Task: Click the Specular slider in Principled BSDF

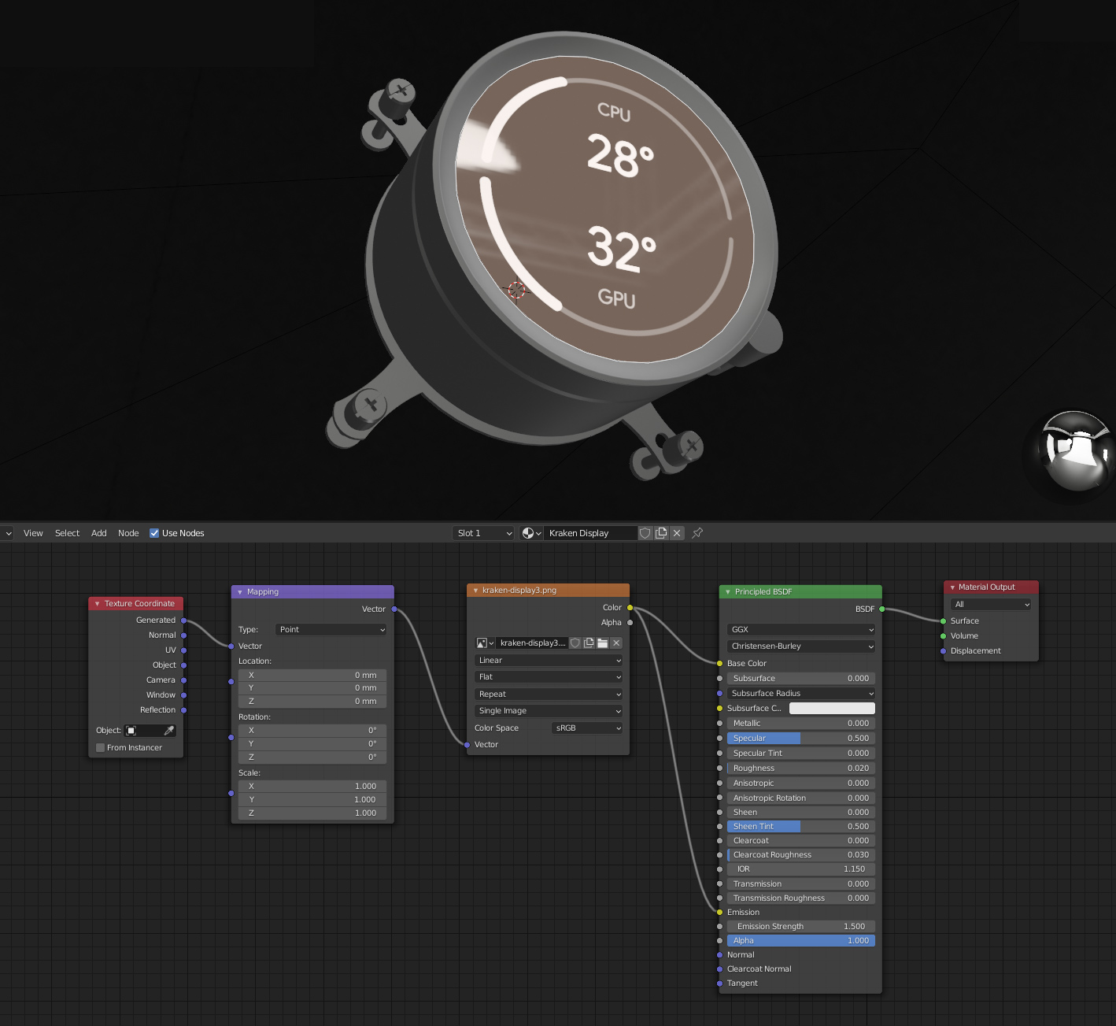Action: pyautogui.click(x=800, y=739)
